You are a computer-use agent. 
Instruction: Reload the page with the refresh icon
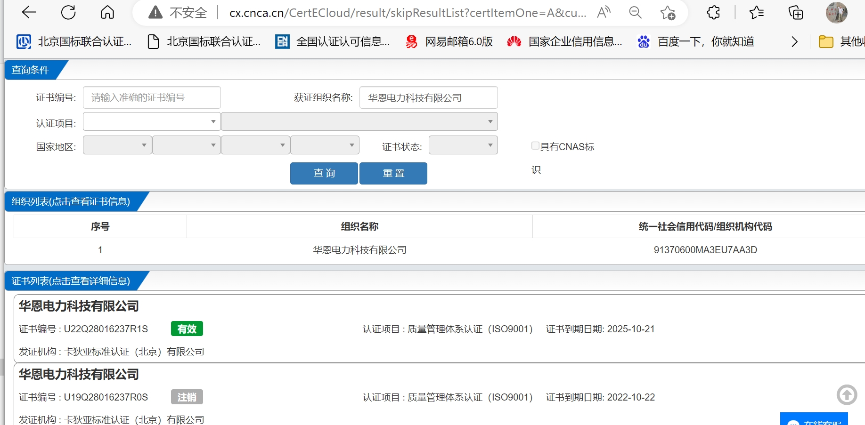68,12
